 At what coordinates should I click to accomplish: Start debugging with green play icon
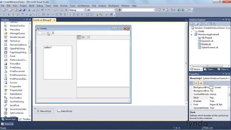tap(66, 10)
